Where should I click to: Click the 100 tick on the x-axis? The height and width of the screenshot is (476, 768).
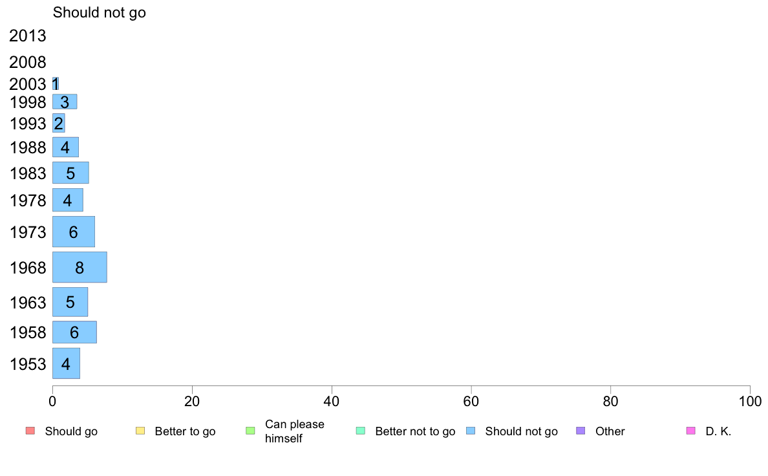click(750, 402)
